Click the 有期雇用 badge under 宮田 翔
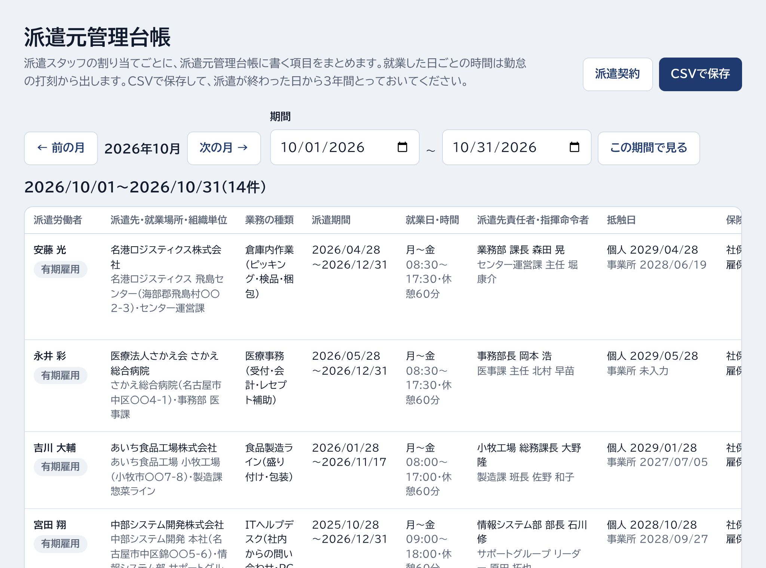The height and width of the screenshot is (568, 766). pyautogui.click(x=60, y=544)
